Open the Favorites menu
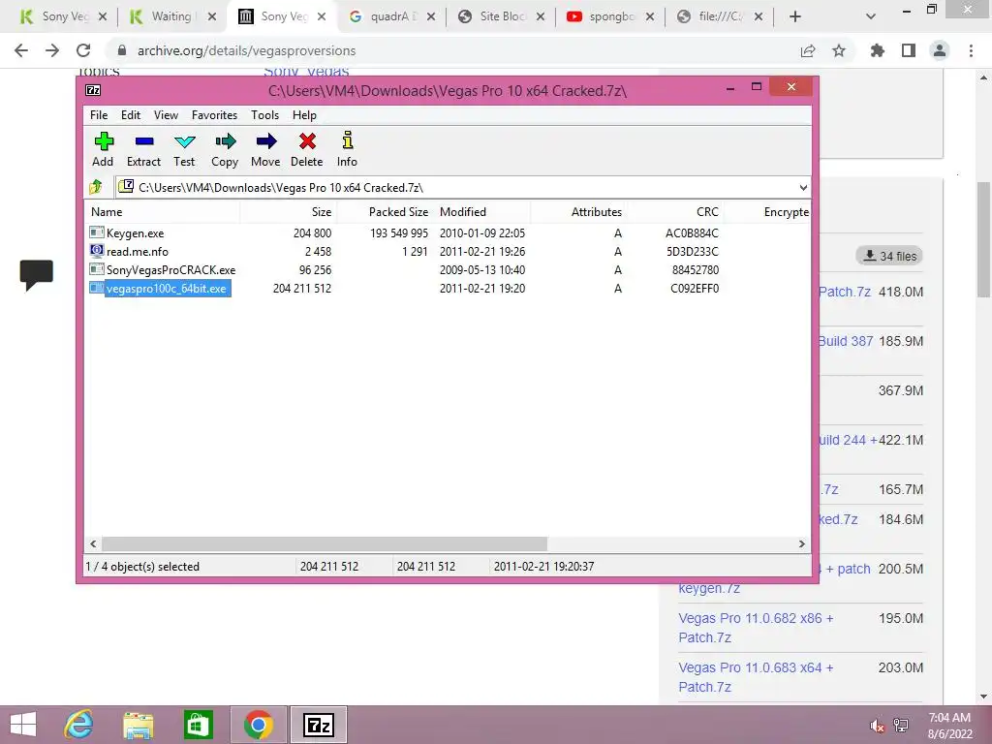Screen dimensions: 992x744 click(214, 115)
